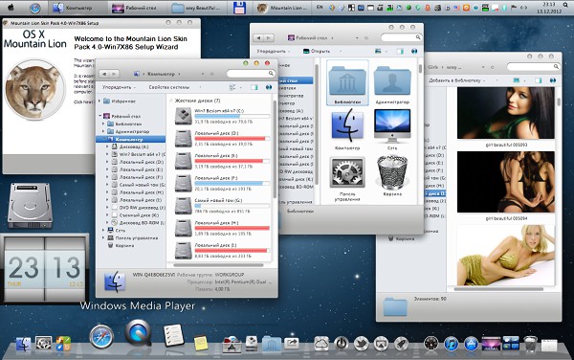
Task: Open the Libraries folder dock icon
Action: (x=272, y=344)
